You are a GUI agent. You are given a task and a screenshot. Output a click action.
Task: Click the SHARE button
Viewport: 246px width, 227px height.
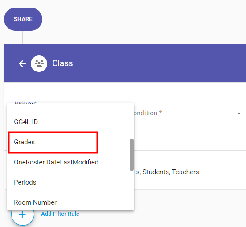click(x=23, y=19)
